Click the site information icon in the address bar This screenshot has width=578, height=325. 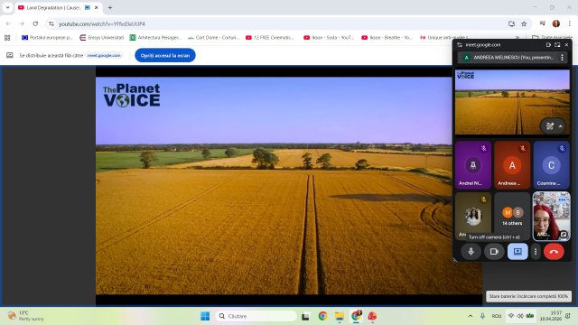point(51,23)
